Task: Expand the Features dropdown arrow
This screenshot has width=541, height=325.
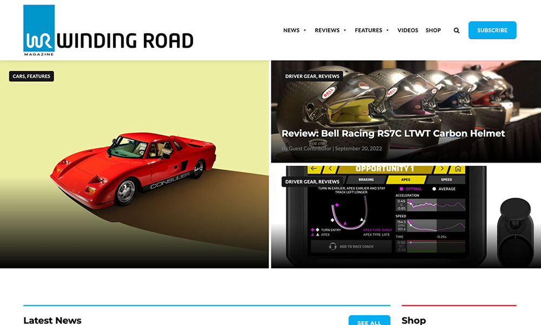Action: tap(387, 31)
